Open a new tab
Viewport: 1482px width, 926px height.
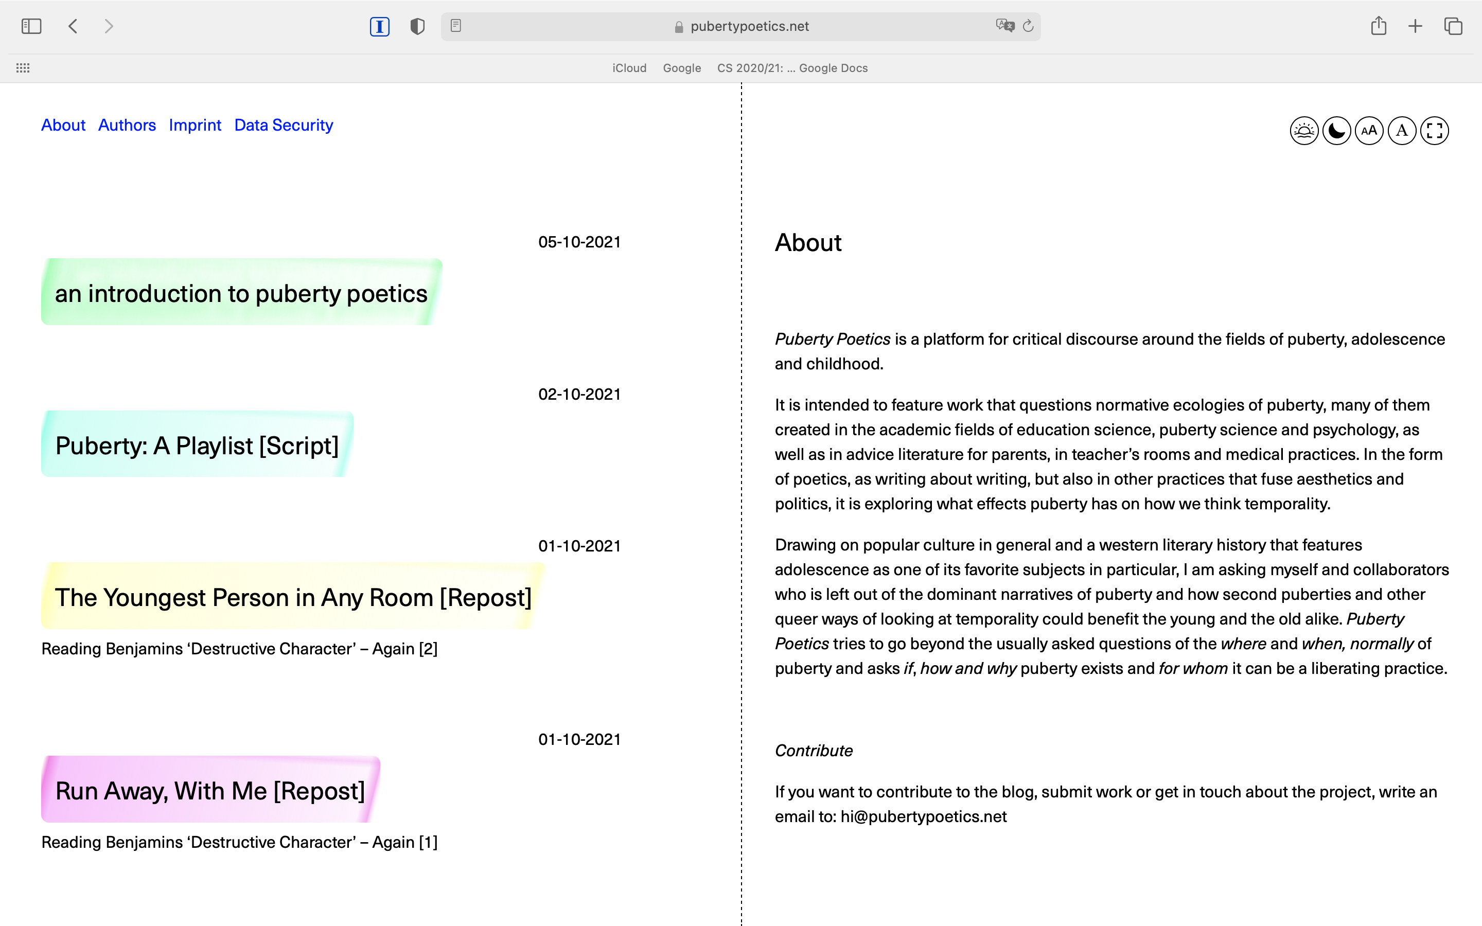[1415, 26]
